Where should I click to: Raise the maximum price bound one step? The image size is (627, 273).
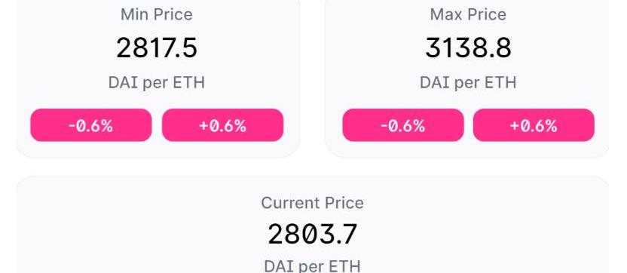(x=534, y=125)
